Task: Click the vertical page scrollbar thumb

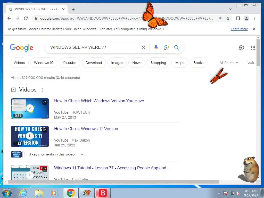Action: point(258,53)
